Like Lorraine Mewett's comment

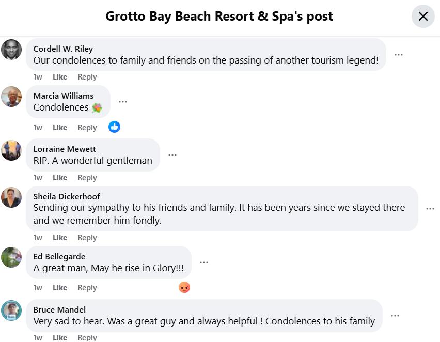60,178
